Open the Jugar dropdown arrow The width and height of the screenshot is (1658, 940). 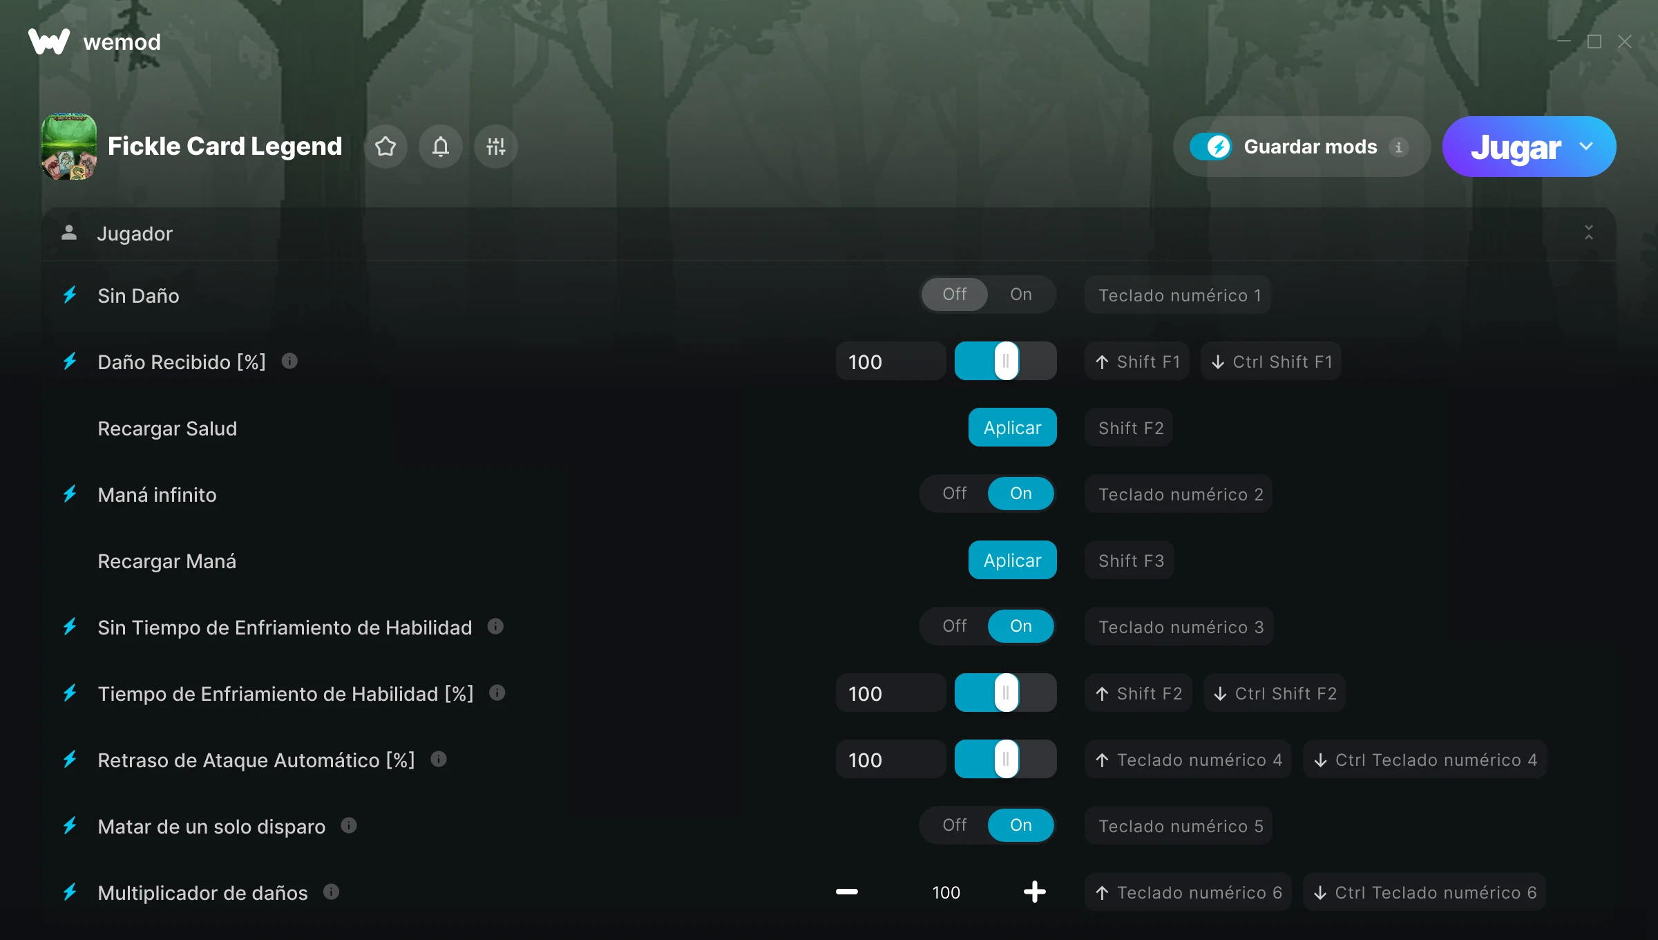point(1587,147)
